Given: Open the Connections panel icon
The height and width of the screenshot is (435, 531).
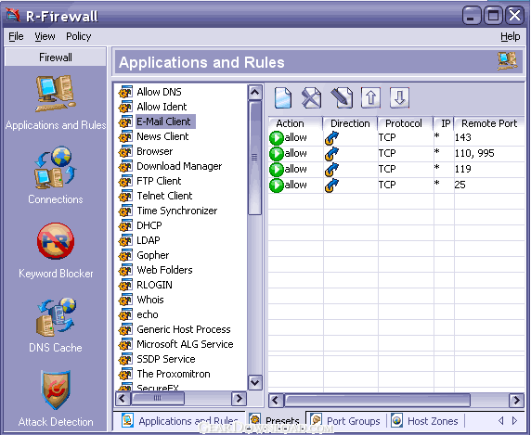Looking at the screenshot, I should click(55, 168).
